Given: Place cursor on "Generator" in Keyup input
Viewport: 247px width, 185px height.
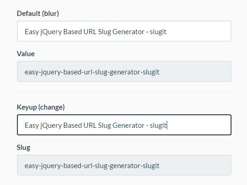Looking at the screenshot, I should point(128,126).
